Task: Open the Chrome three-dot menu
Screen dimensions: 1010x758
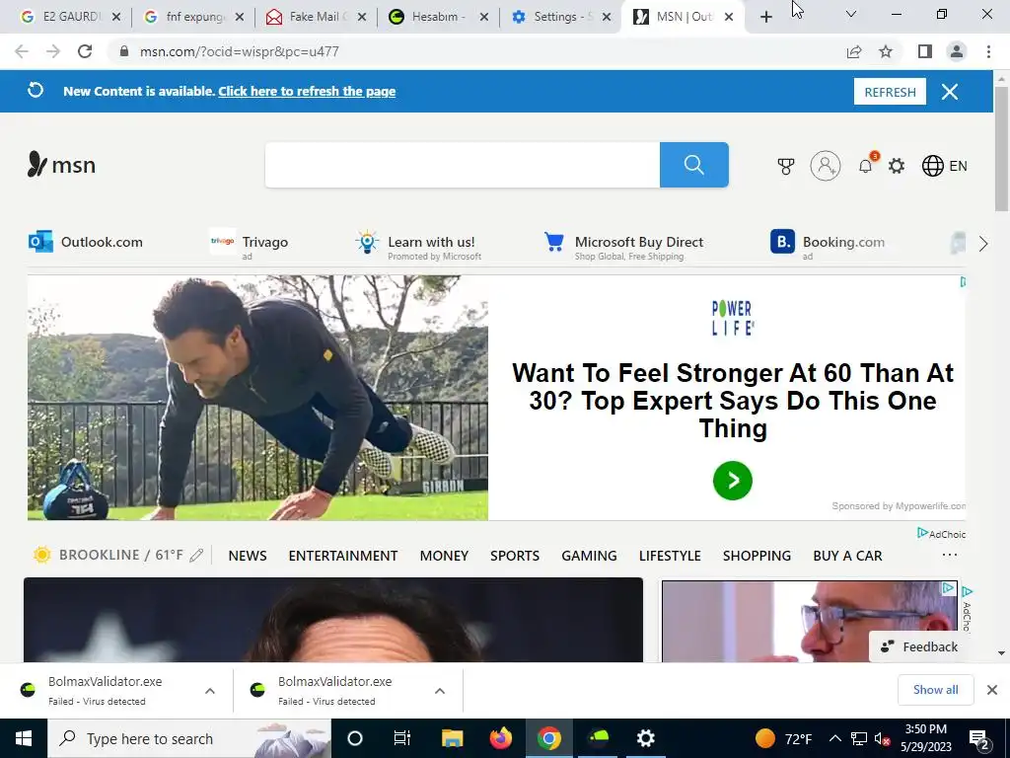Action: [x=988, y=51]
